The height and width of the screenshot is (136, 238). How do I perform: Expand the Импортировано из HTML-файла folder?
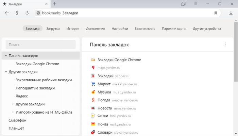[13, 112]
